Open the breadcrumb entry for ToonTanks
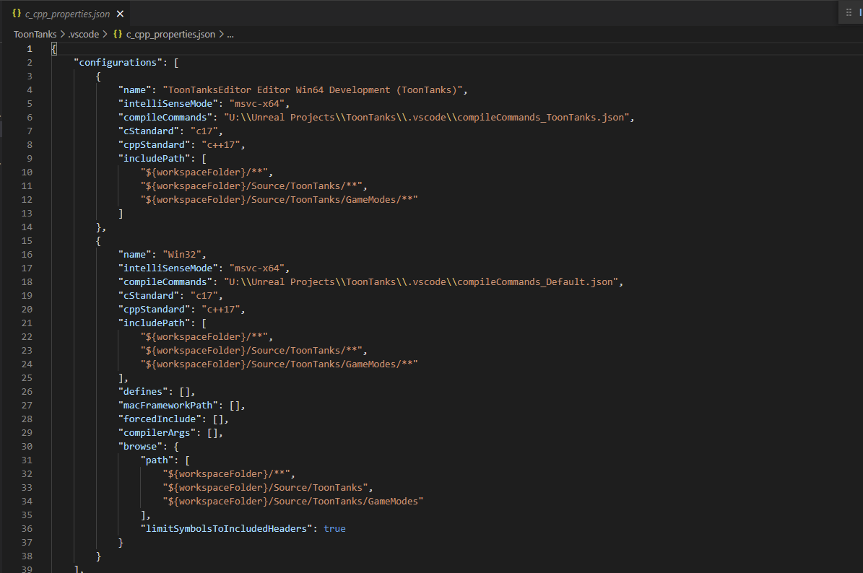 point(35,34)
